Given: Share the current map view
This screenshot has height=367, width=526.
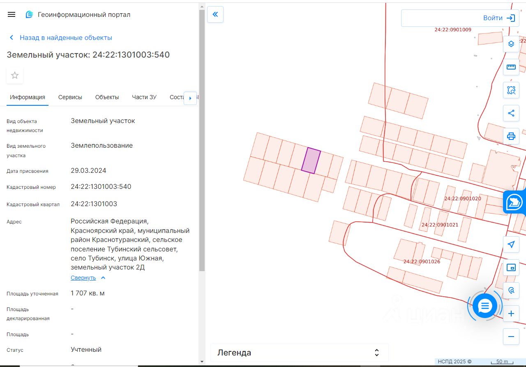Looking at the screenshot, I should coord(511,113).
